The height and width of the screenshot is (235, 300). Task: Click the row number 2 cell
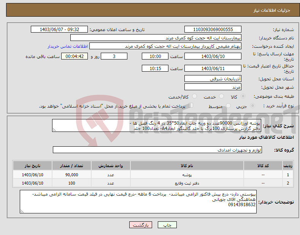(288, 183)
